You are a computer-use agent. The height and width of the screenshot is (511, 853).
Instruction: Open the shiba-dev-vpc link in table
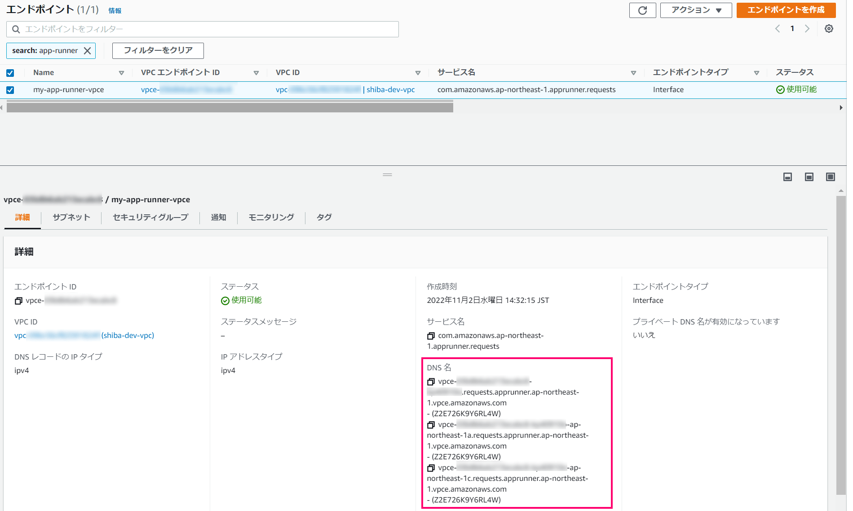pos(390,90)
